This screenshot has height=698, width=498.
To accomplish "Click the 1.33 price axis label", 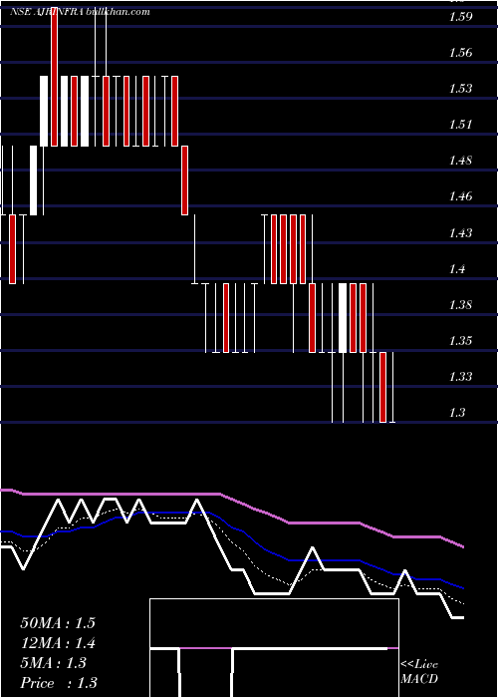I will [460, 377].
